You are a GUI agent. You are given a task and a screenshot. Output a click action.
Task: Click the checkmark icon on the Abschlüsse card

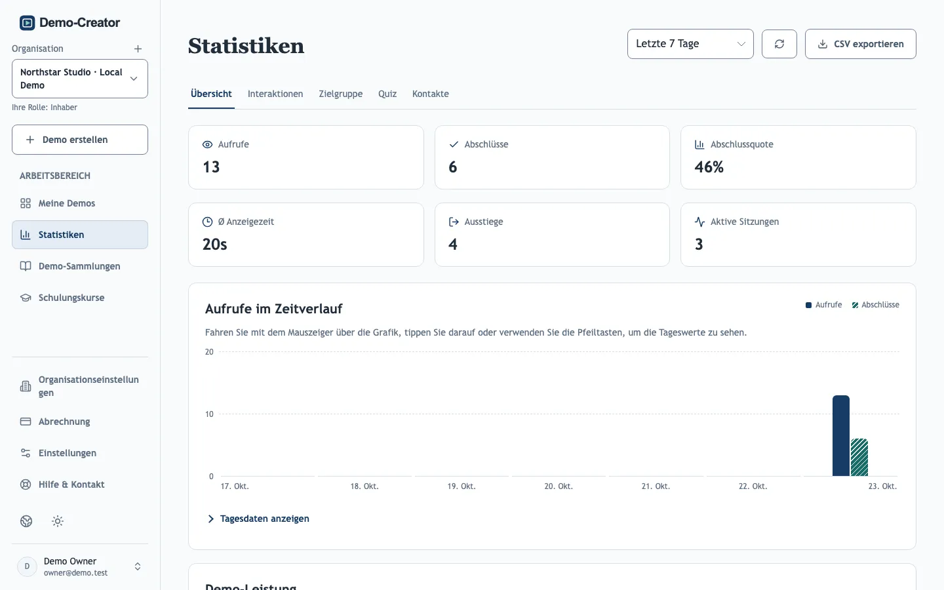pyautogui.click(x=454, y=144)
